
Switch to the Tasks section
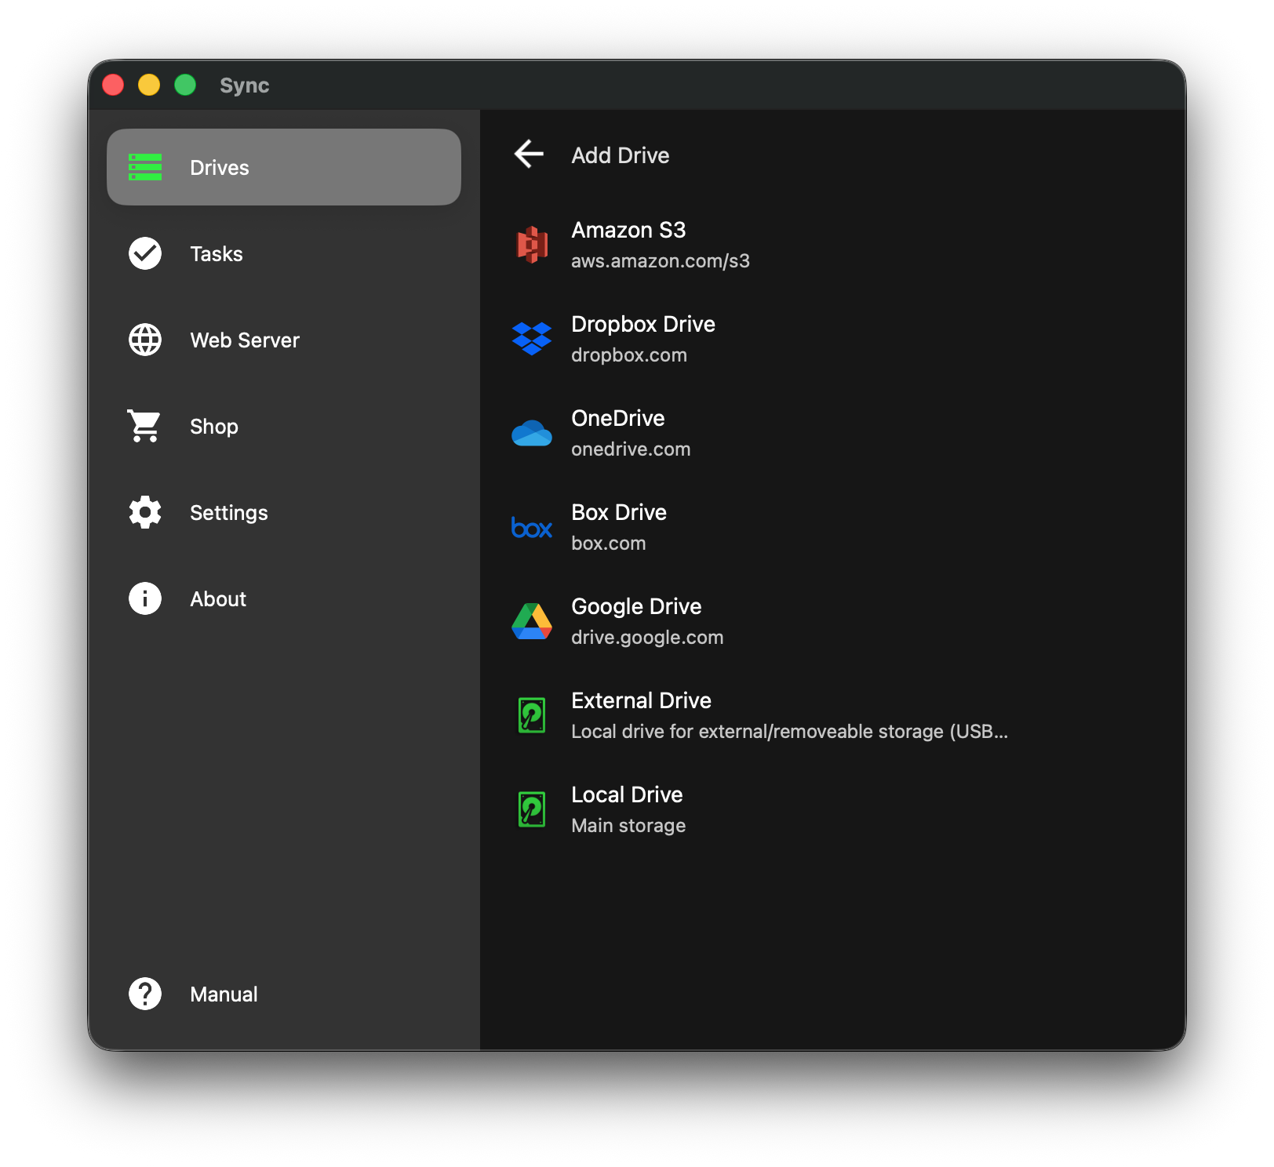(x=216, y=253)
